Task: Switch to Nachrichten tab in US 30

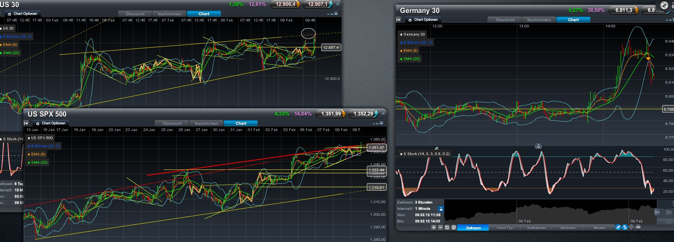Action: pyautogui.click(x=170, y=14)
